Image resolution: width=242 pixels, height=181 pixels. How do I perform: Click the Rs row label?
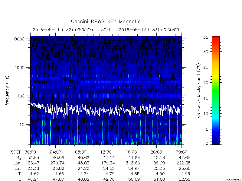[18, 158]
